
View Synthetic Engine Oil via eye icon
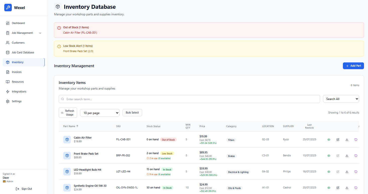[x=329, y=187]
